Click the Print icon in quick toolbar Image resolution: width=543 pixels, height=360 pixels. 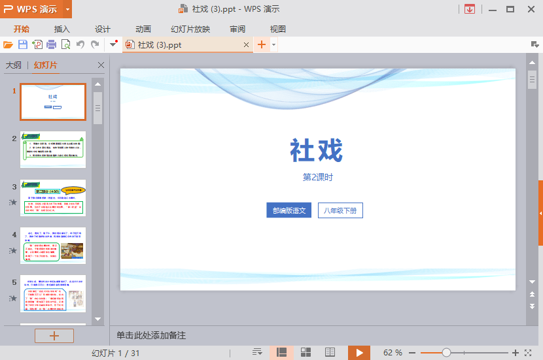click(x=52, y=45)
